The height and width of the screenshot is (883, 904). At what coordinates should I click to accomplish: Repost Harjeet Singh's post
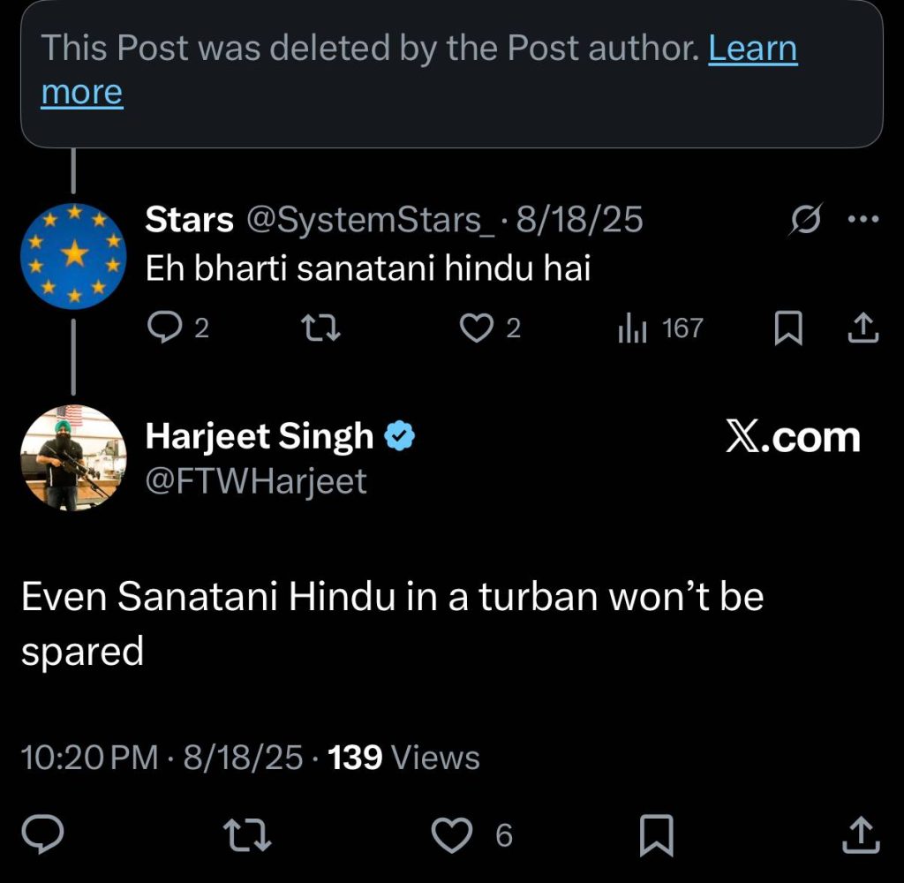(x=246, y=834)
